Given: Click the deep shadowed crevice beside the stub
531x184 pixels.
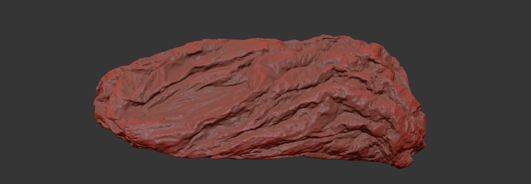Looking at the screenshot, I should click(x=385, y=144).
